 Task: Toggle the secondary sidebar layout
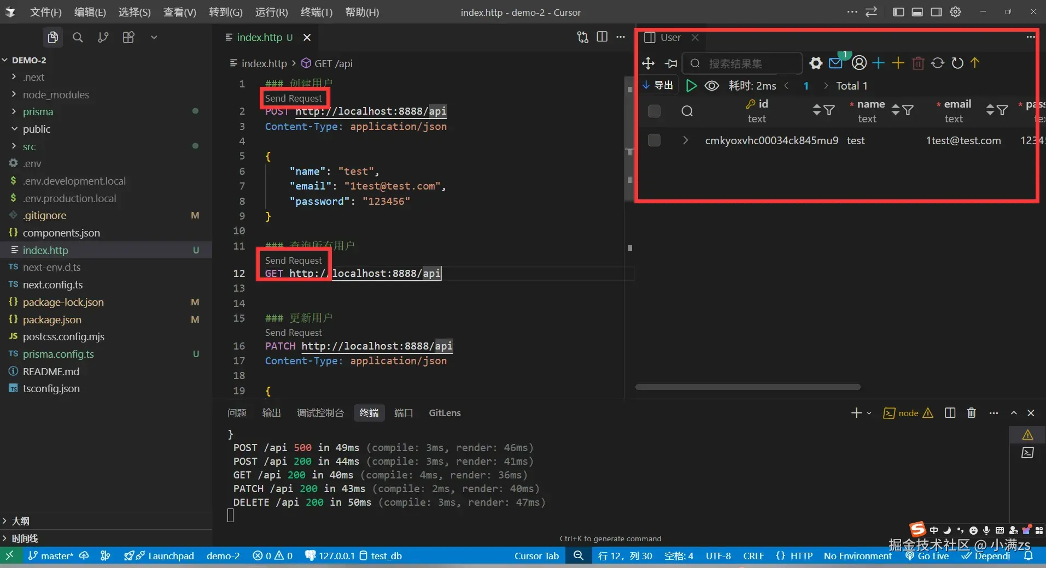tap(936, 12)
